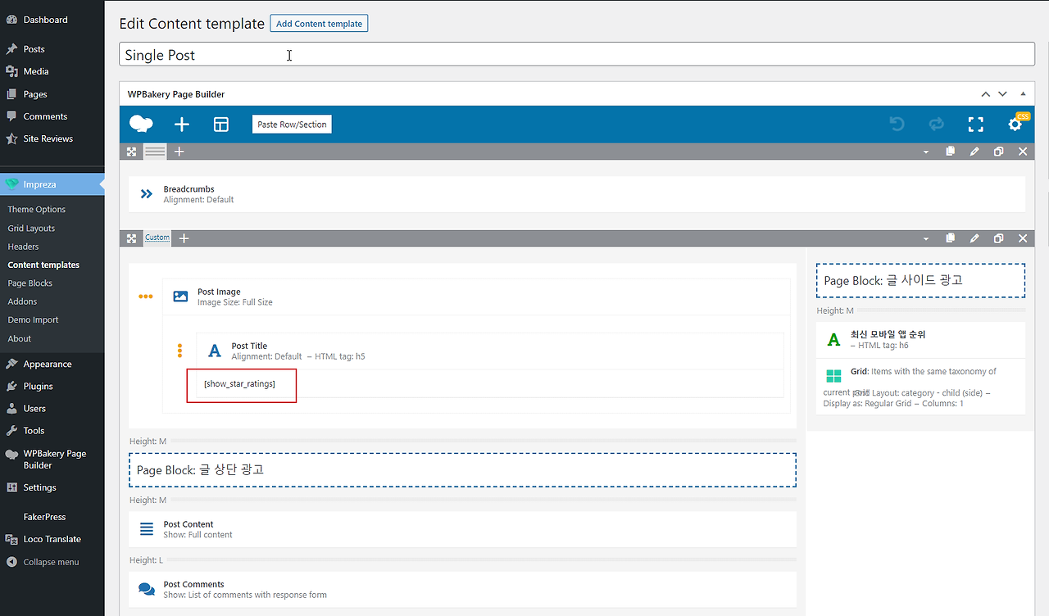Select the Post Title element
The width and height of the screenshot is (1049, 616).
pos(490,351)
